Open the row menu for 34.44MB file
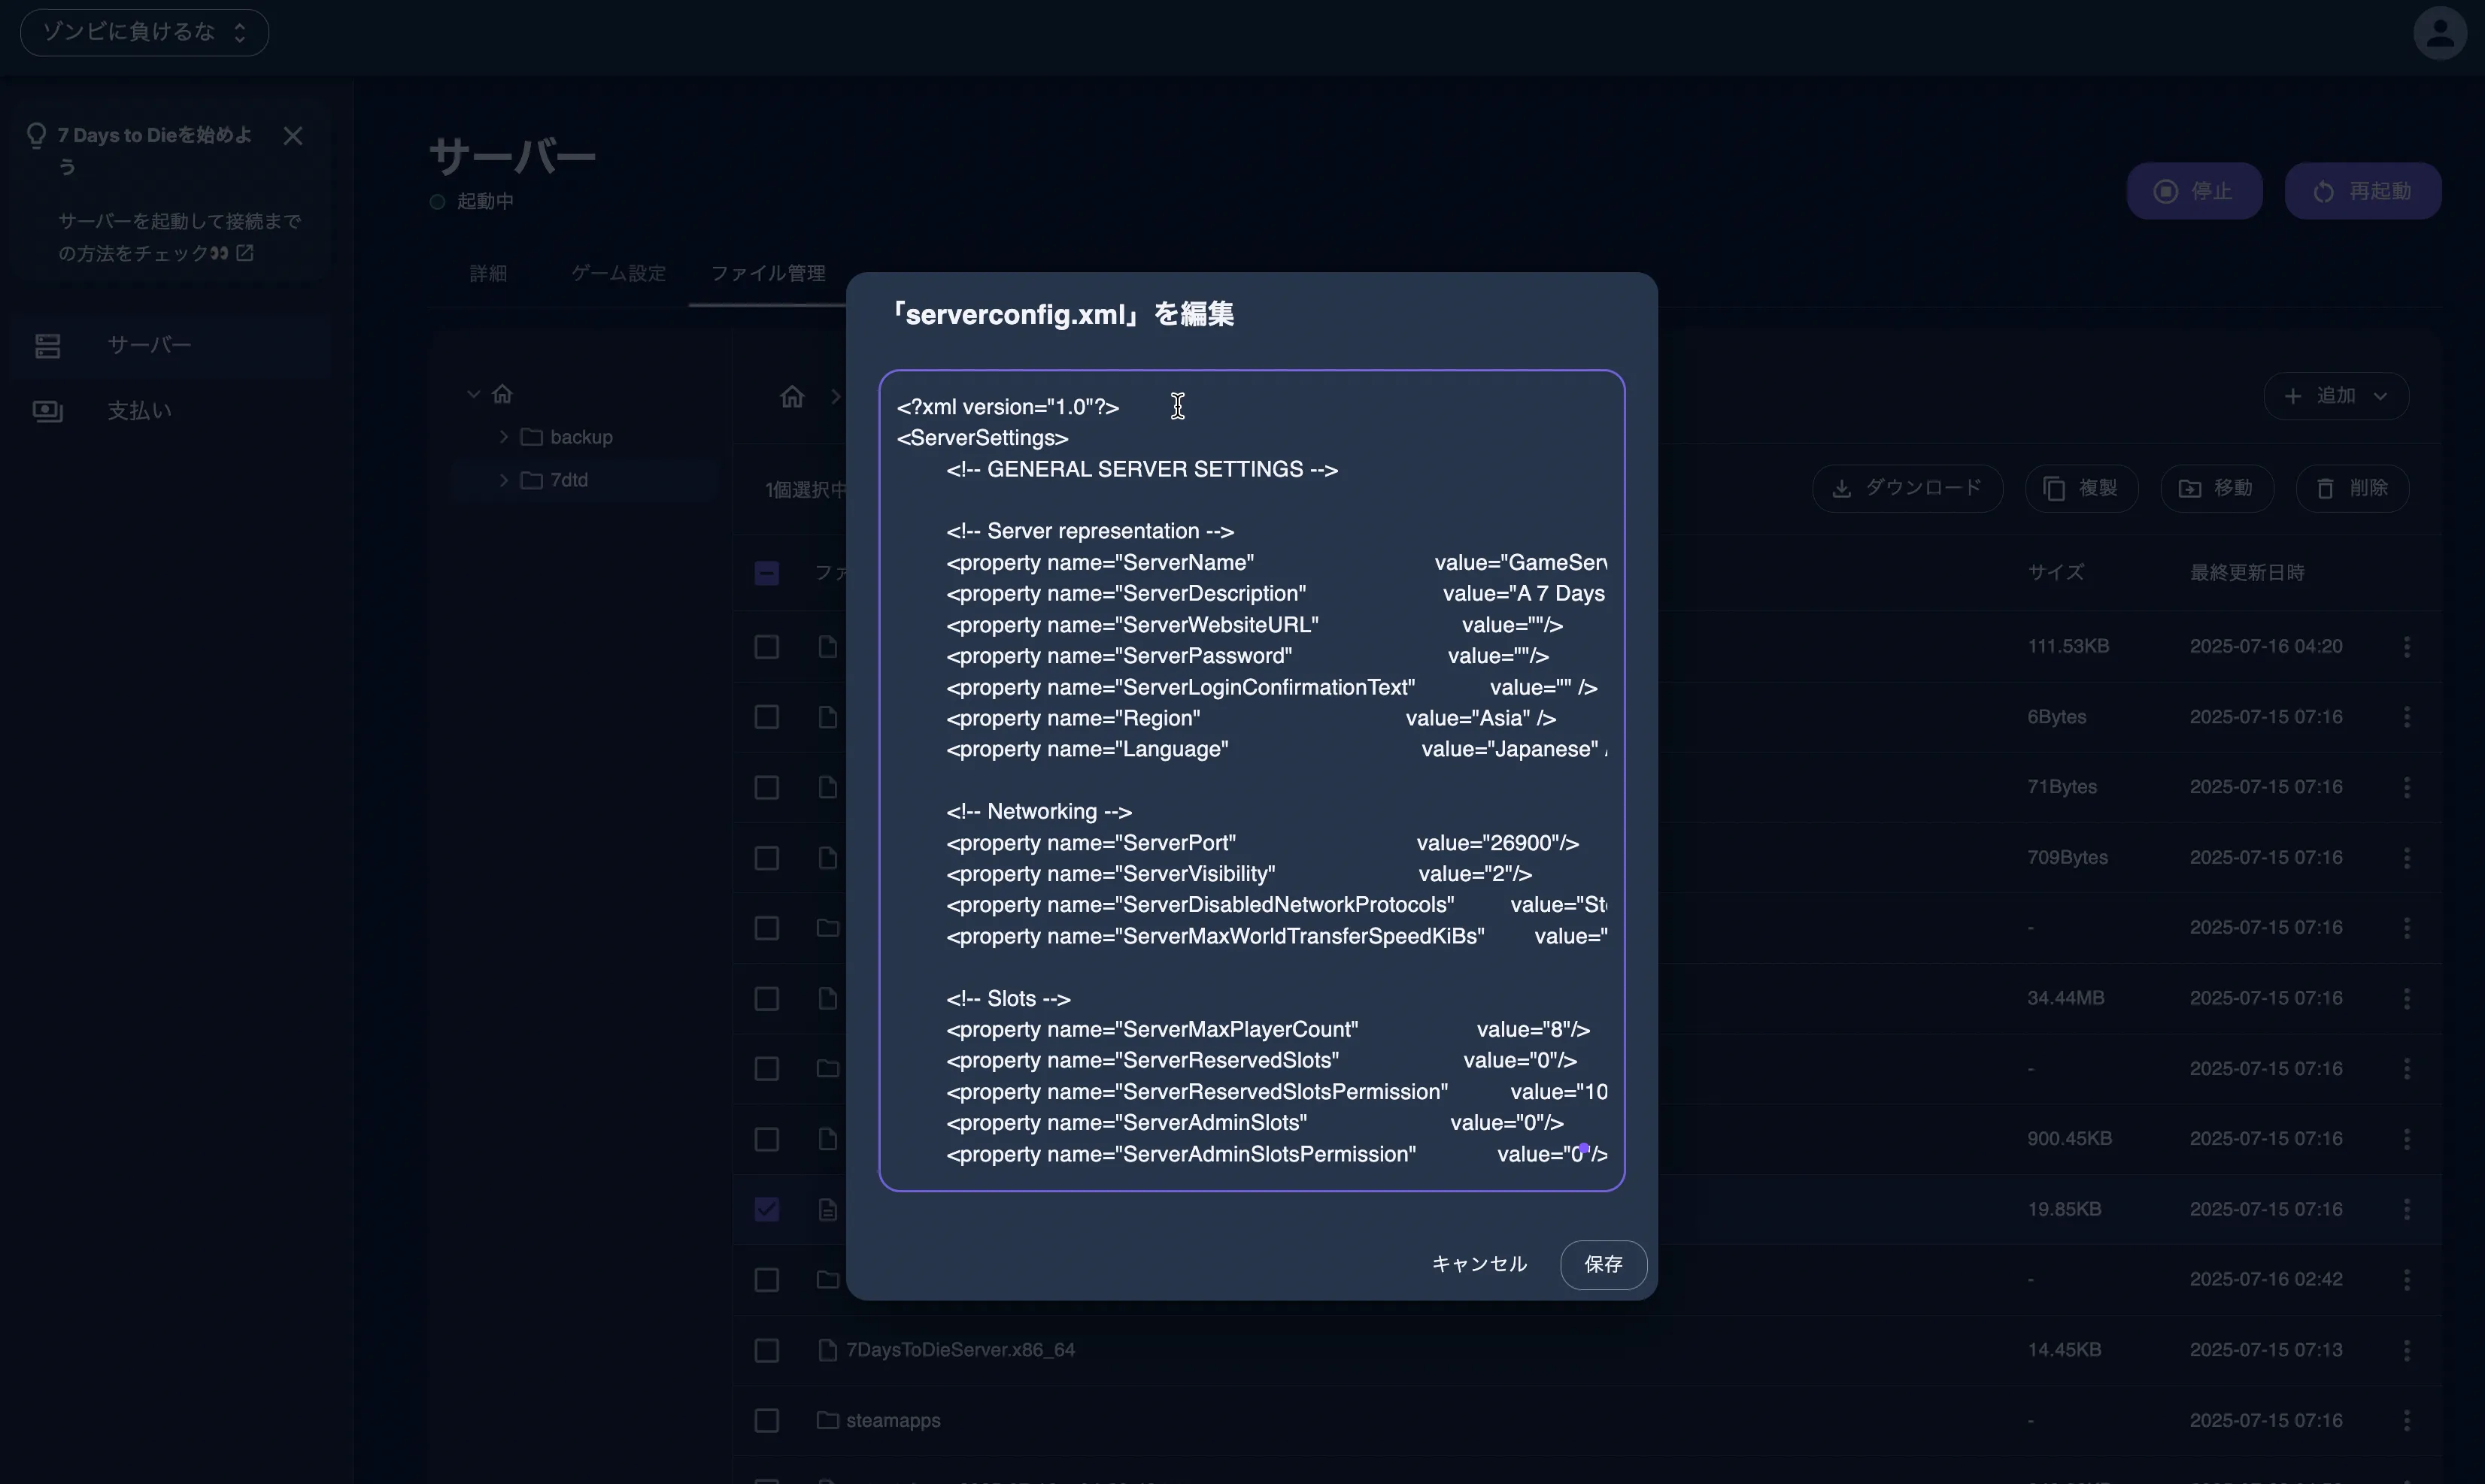Screen dimensions: 2485x1484 click(x=2406, y=999)
